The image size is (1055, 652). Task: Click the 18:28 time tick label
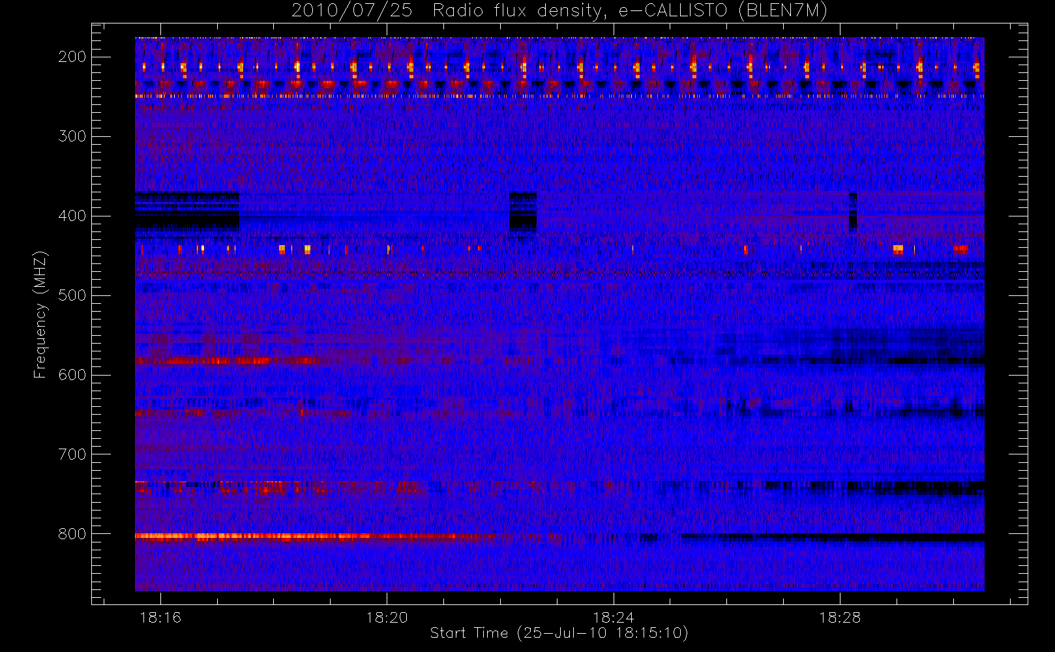pyautogui.click(x=840, y=617)
